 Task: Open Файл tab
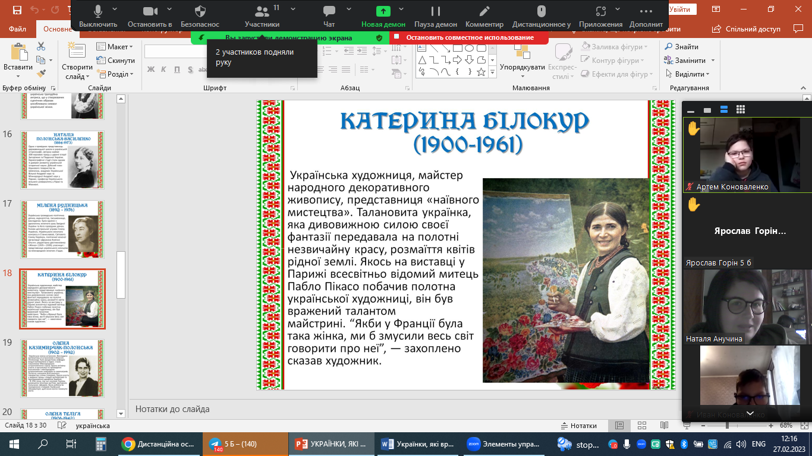tap(17, 28)
